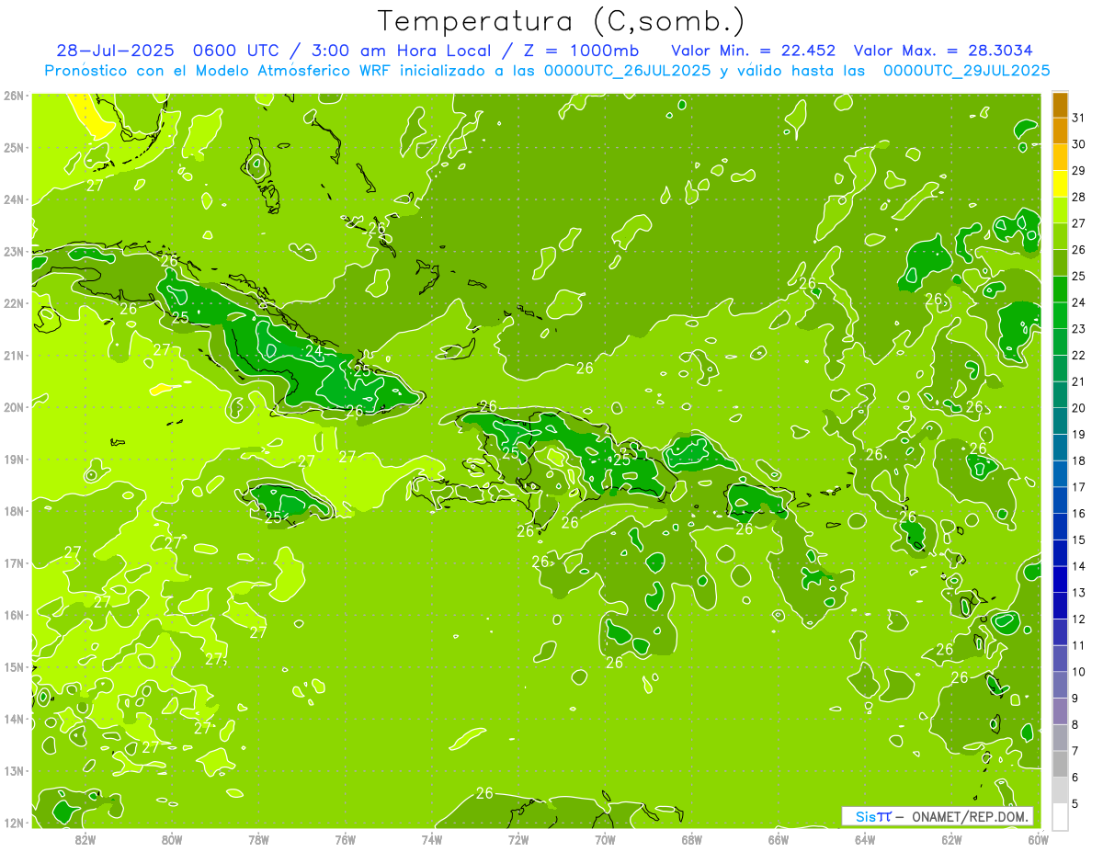Click the legend value '29'
This screenshot has width=1103, height=852.
(1079, 171)
